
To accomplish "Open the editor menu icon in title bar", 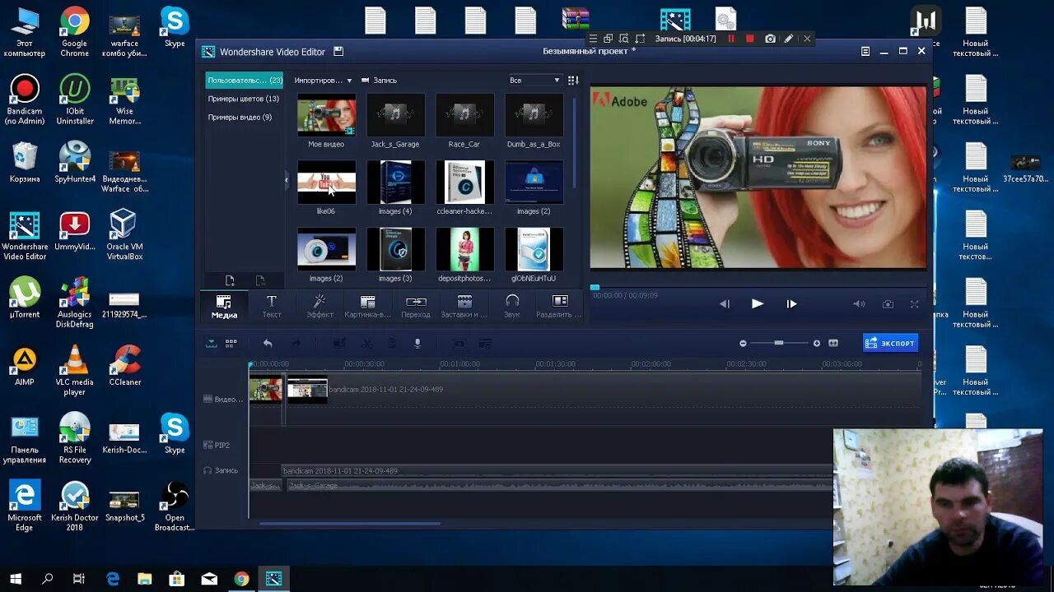I will click(865, 51).
